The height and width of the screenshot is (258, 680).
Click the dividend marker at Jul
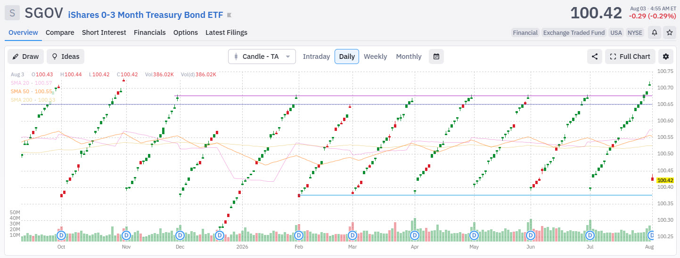pos(590,234)
